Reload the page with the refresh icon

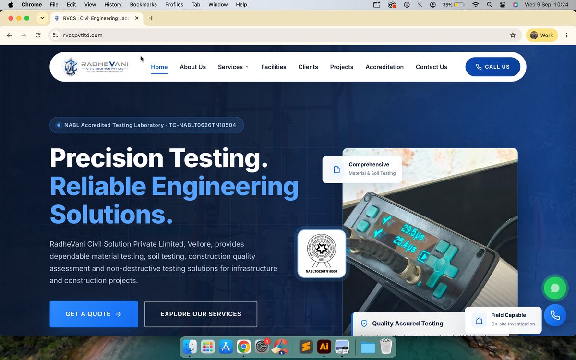pos(38,35)
